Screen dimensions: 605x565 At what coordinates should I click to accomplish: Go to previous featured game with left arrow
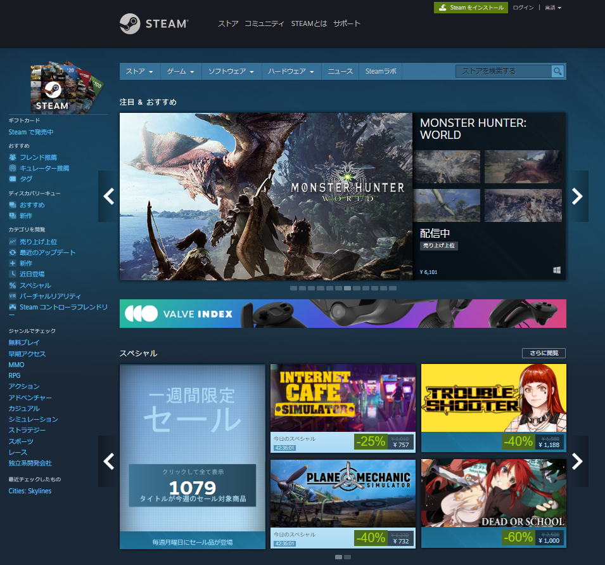click(109, 197)
